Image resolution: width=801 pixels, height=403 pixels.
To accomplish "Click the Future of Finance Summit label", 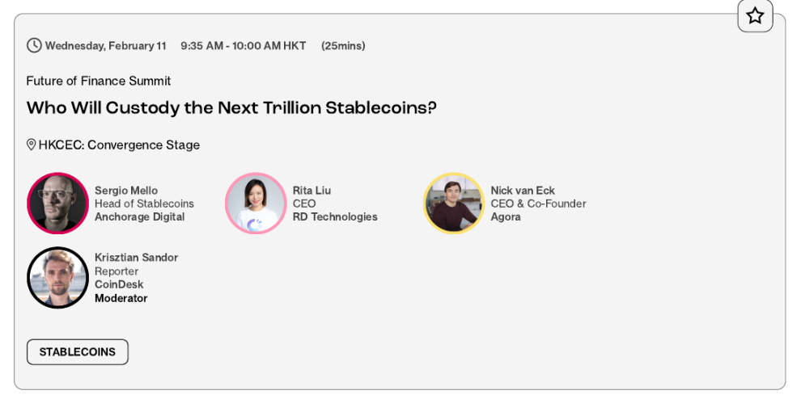I will pos(99,81).
